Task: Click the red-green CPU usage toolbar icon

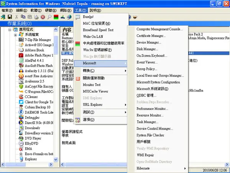Action: (56, 17)
